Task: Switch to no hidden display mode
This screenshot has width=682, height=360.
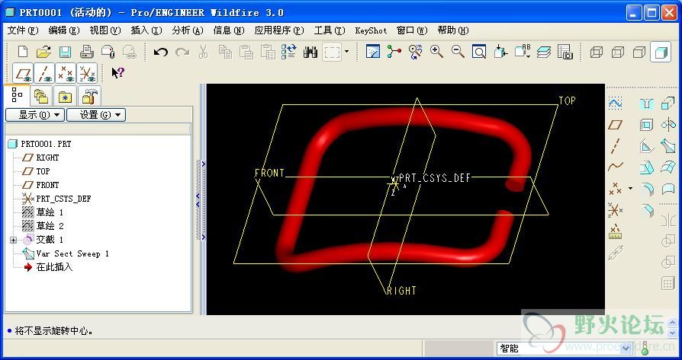Action: coord(639,52)
